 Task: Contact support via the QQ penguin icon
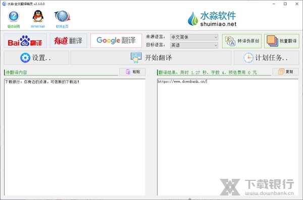(38, 16)
